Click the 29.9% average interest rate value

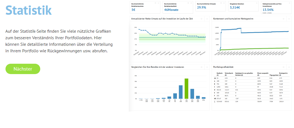(201, 7)
